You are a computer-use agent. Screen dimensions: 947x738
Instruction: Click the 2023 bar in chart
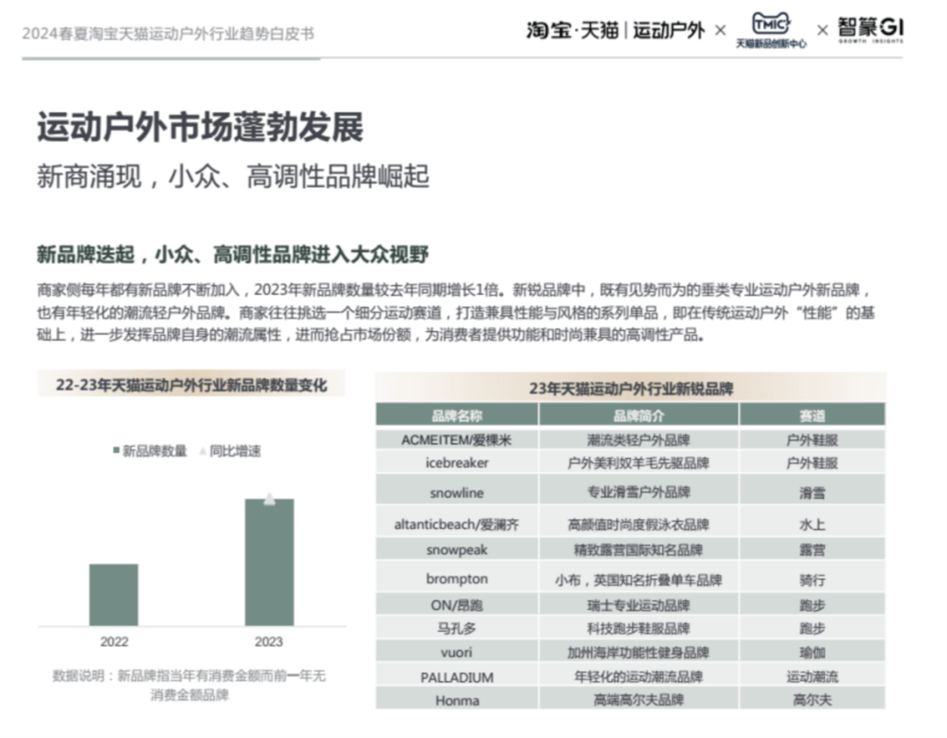269,562
